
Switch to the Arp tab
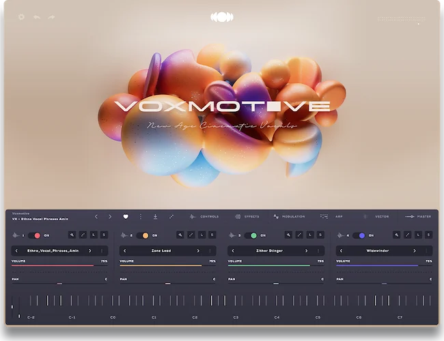[331, 217]
